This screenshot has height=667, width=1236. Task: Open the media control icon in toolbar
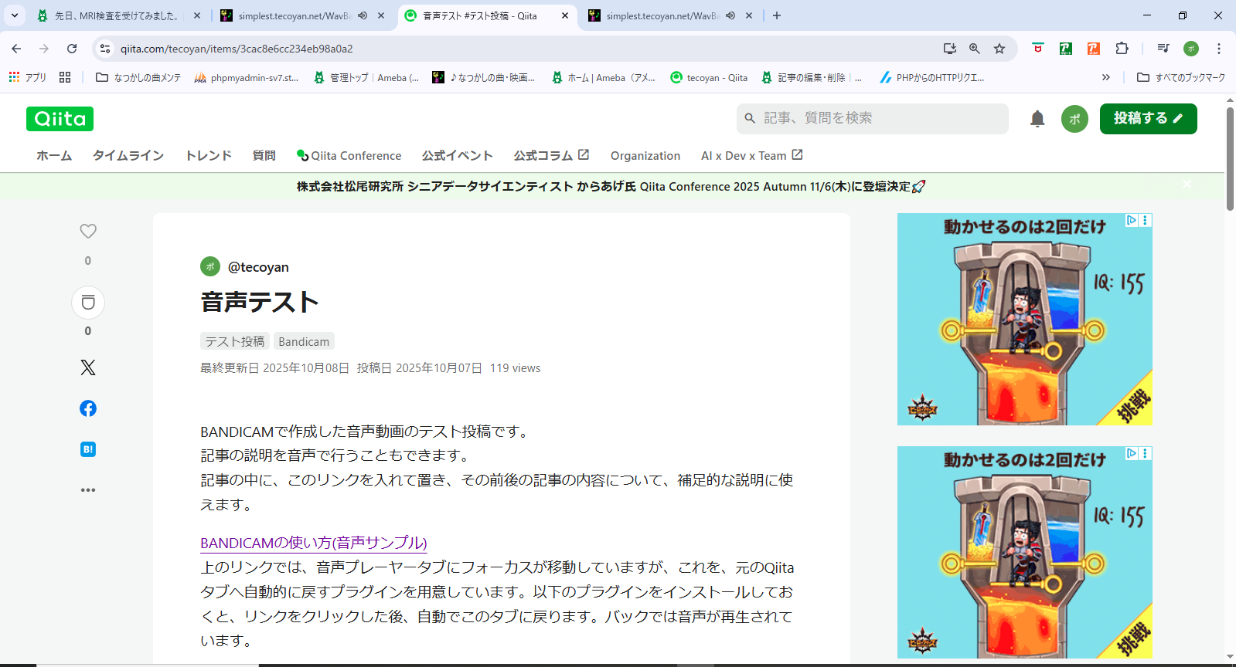pos(1163,49)
